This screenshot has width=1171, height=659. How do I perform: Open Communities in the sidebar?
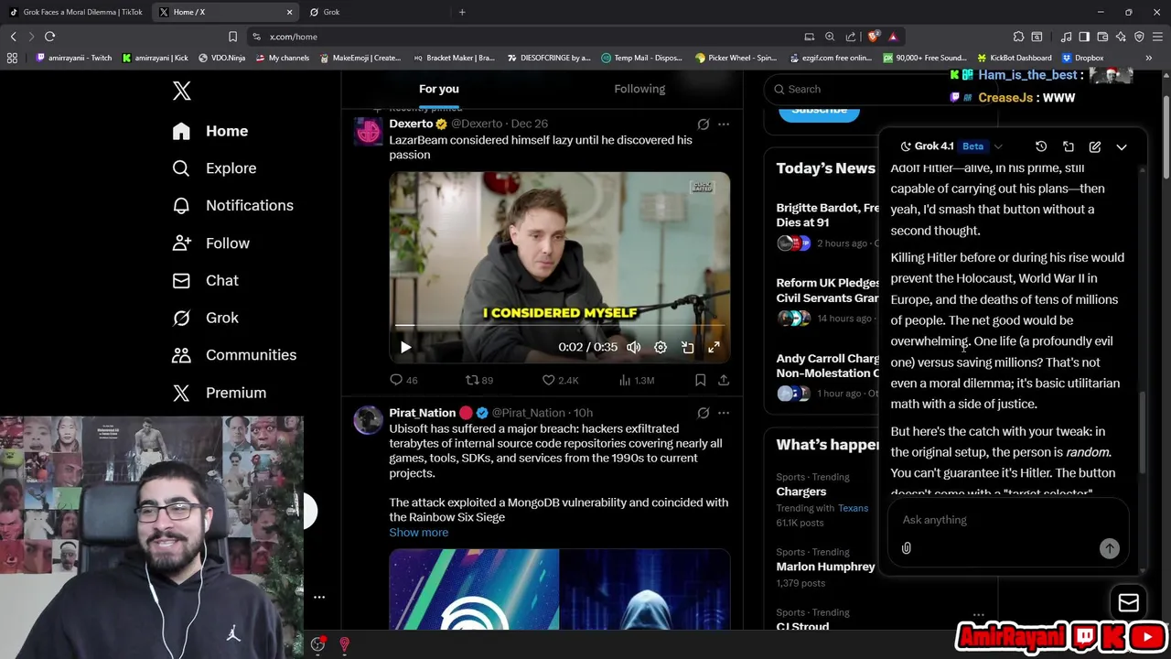(x=233, y=355)
